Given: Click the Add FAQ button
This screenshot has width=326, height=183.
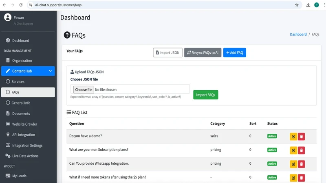Looking at the screenshot, I should click(x=235, y=52).
